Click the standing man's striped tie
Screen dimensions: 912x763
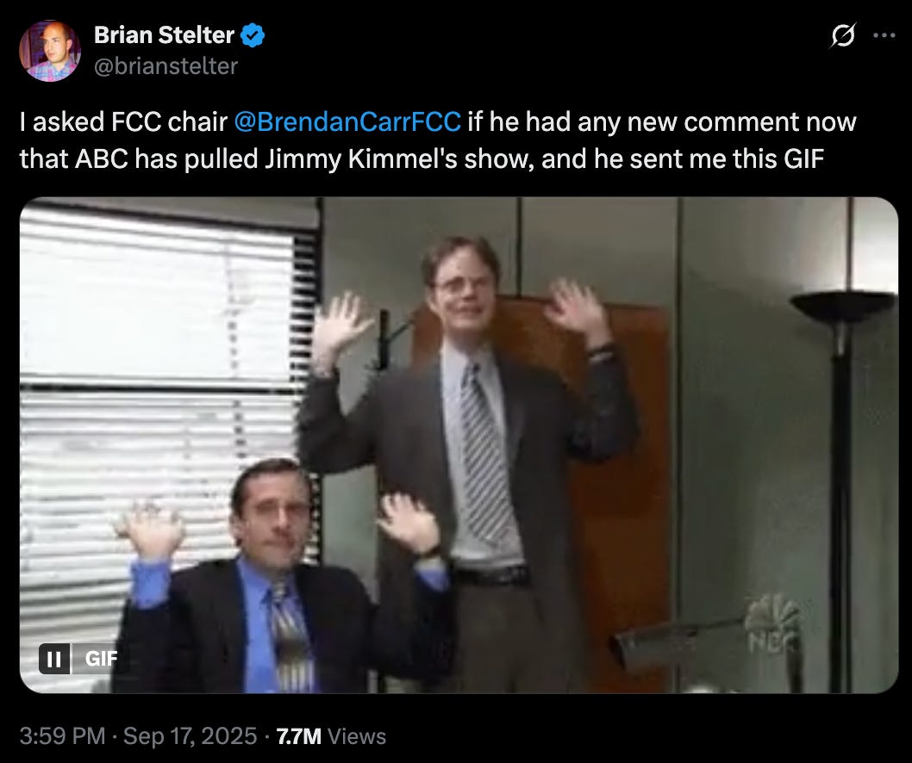[485, 453]
